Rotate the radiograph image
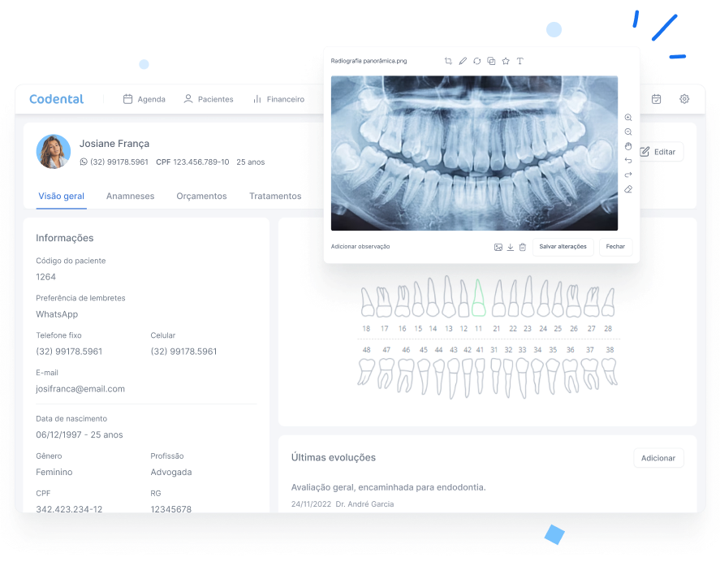The image size is (720, 566). 477,61
